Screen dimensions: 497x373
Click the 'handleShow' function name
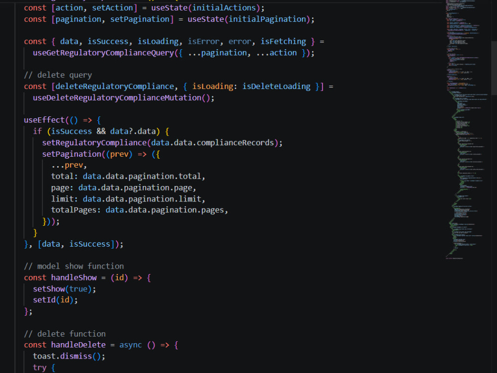[x=74, y=278]
